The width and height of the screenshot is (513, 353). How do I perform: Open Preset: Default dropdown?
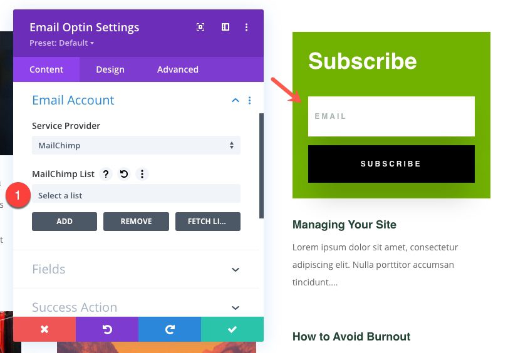coord(61,43)
